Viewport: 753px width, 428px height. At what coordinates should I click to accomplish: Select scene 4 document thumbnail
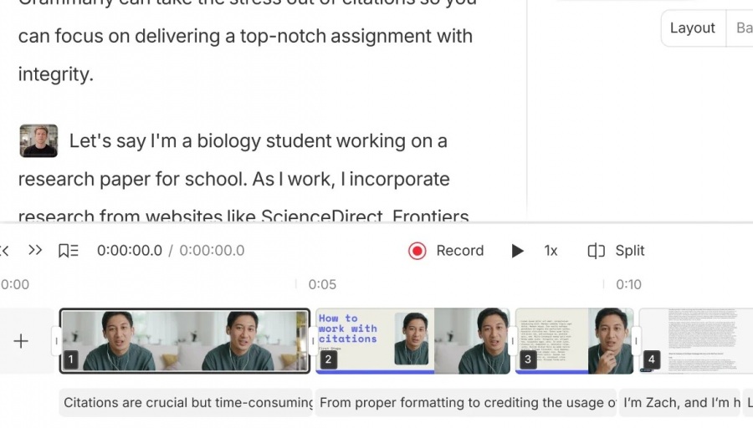tap(694, 340)
